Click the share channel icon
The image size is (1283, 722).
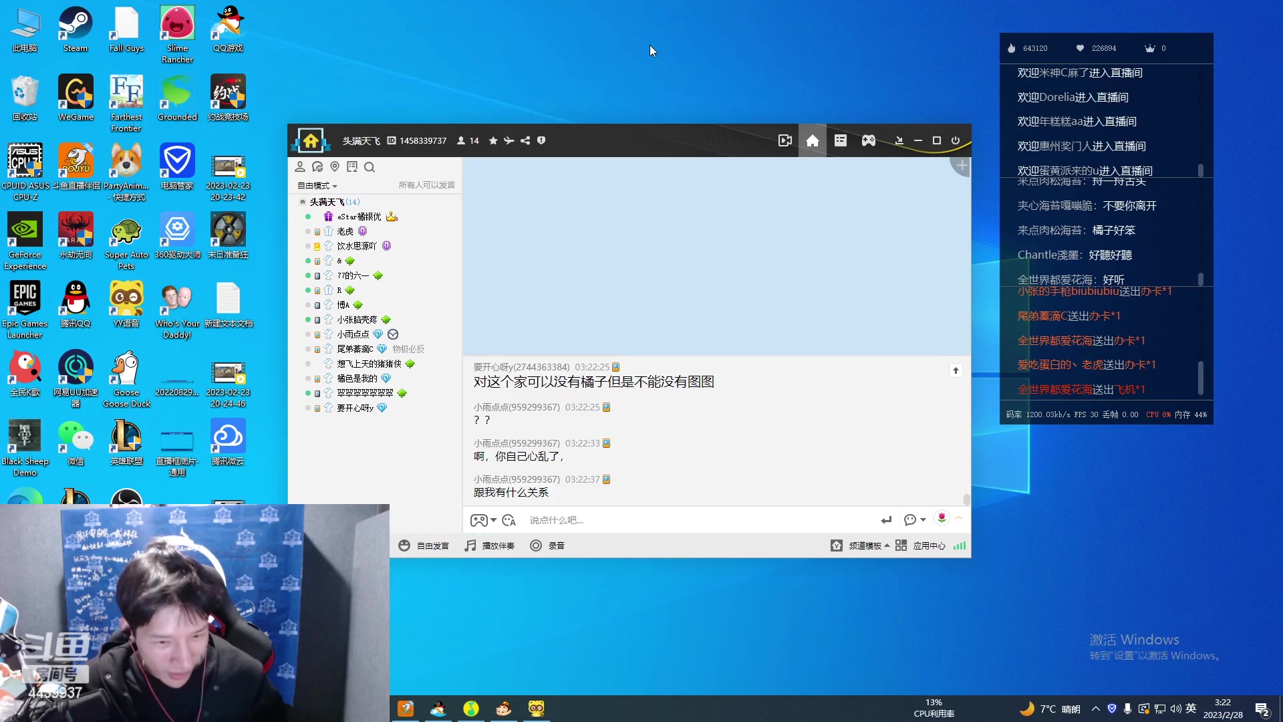(525, 140)
